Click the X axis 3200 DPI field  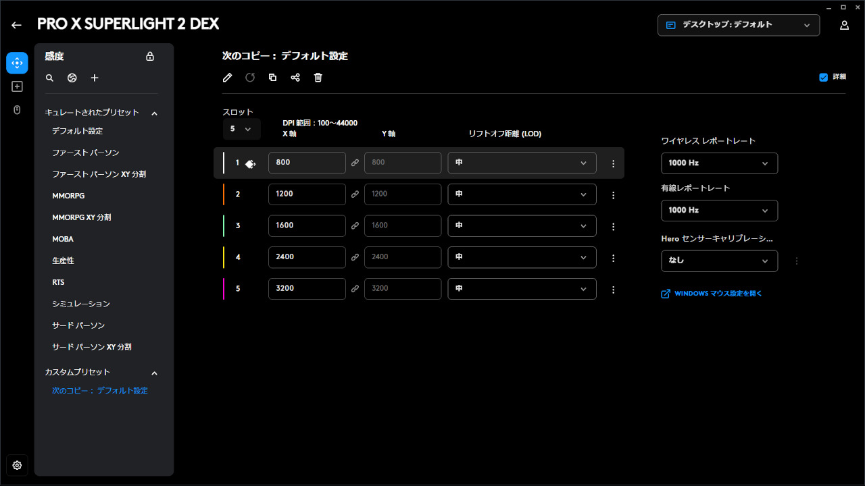click(307, 289)
